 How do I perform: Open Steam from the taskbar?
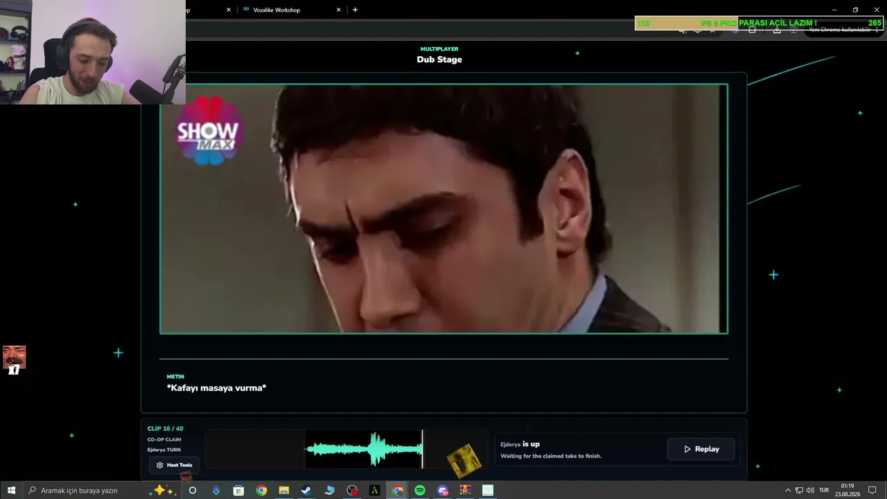[x=306, y=490]
